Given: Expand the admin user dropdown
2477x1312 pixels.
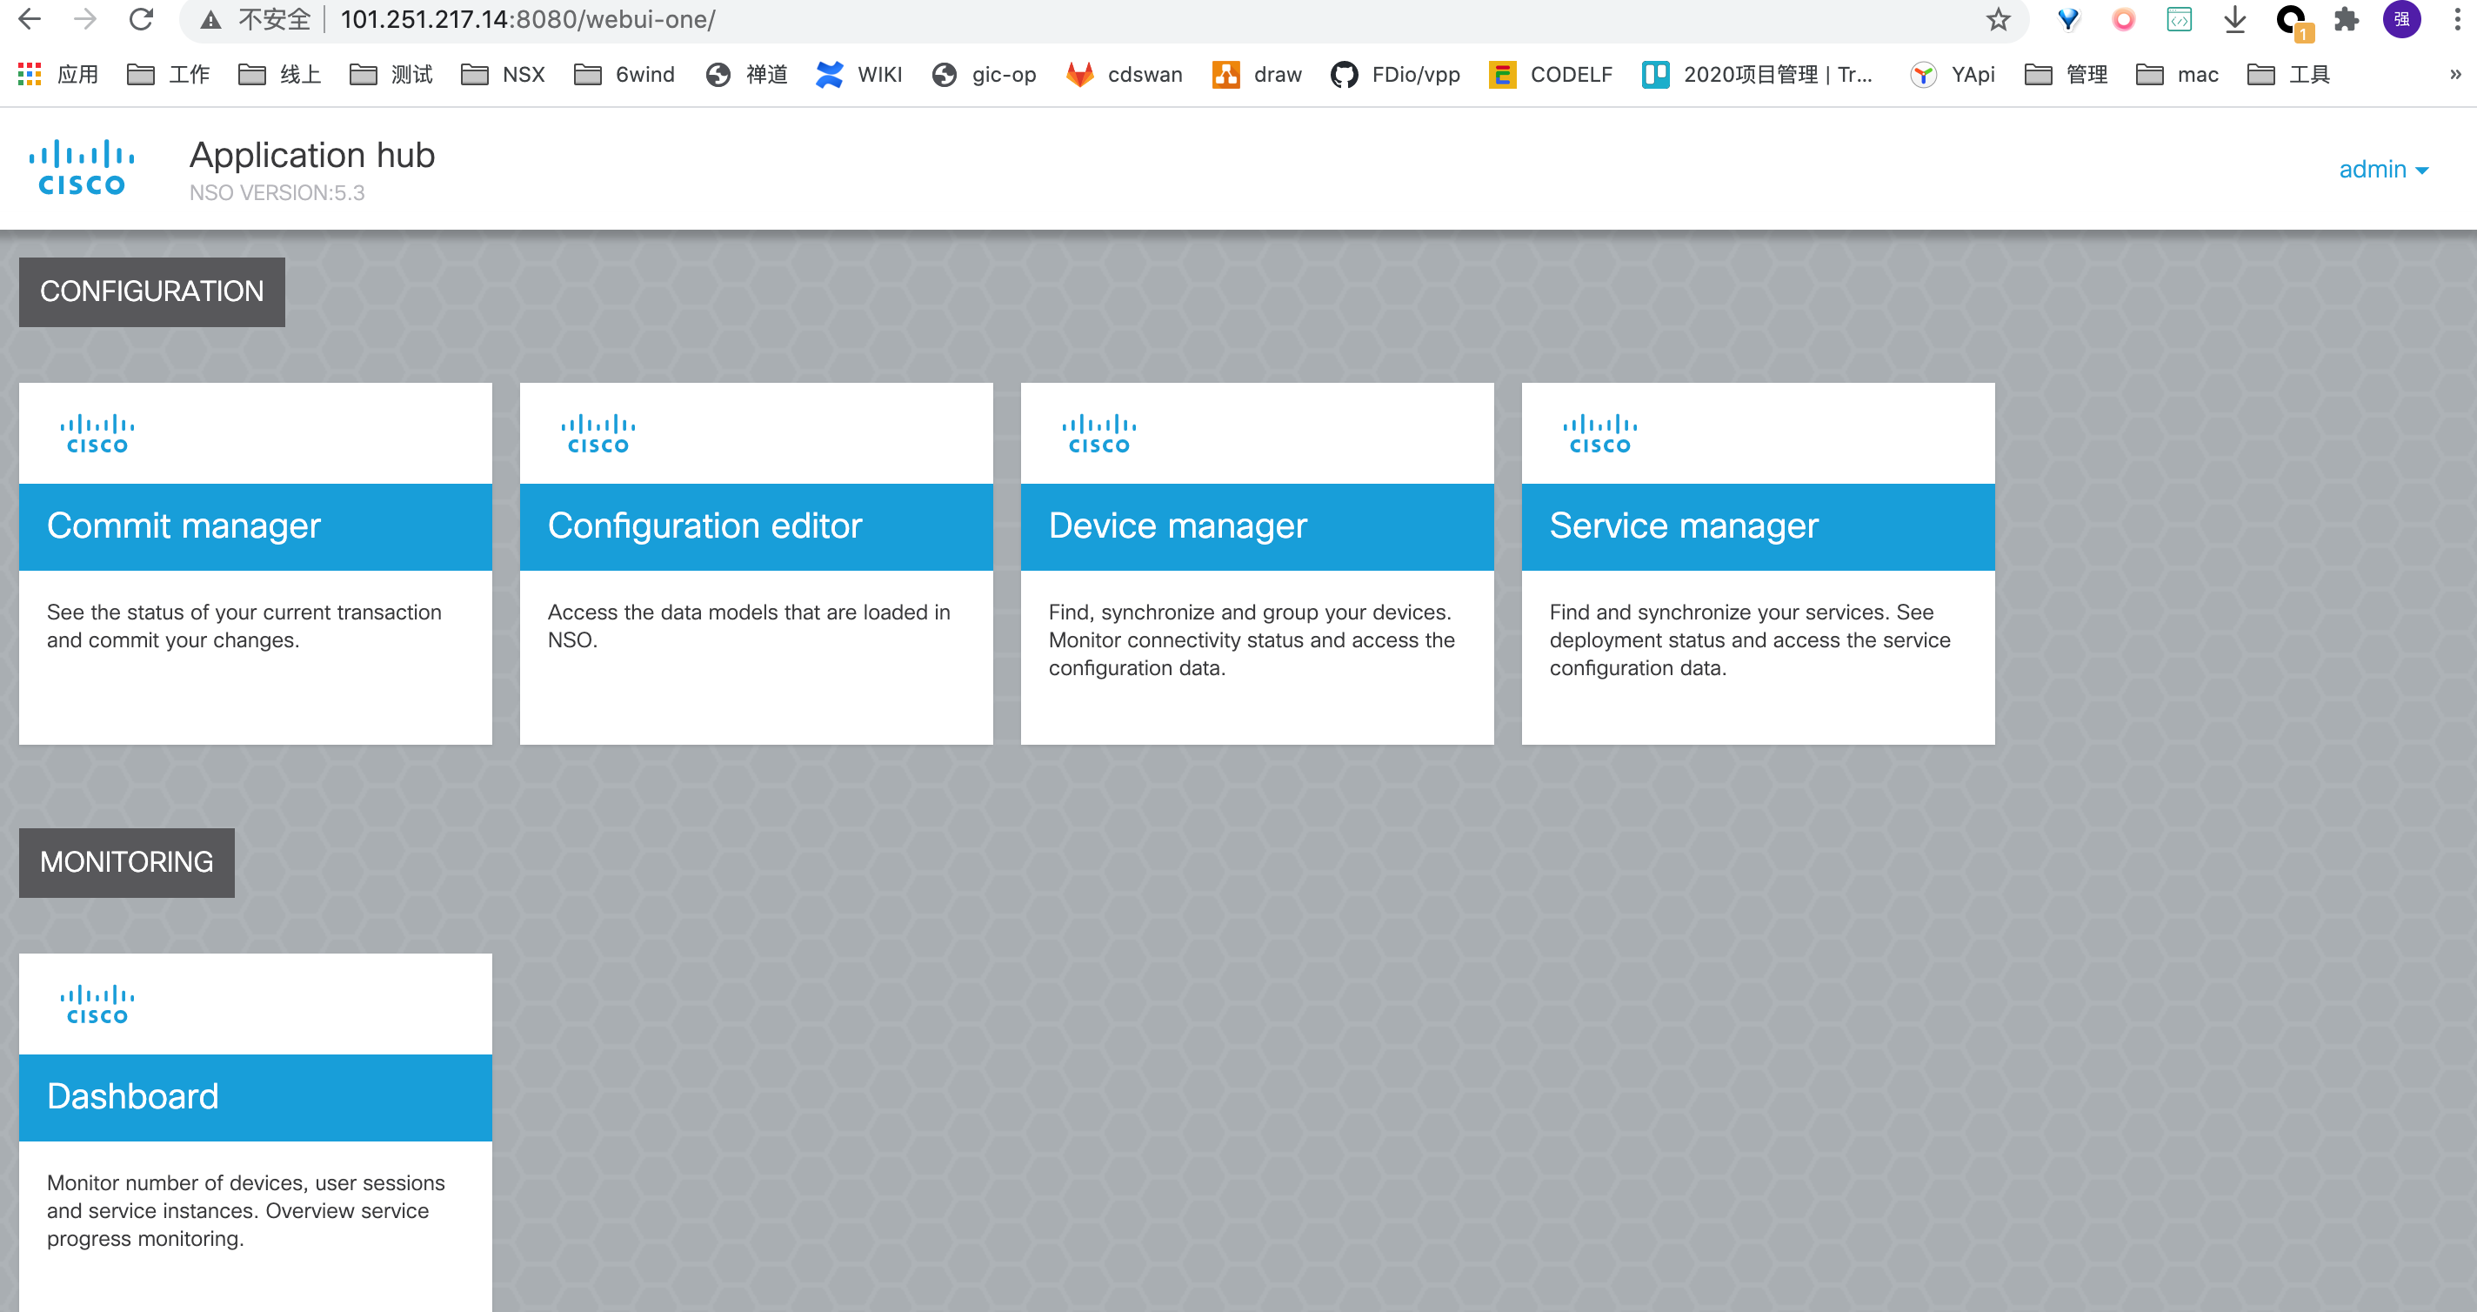Looking at the screenshot, I should coord(2384,170).
